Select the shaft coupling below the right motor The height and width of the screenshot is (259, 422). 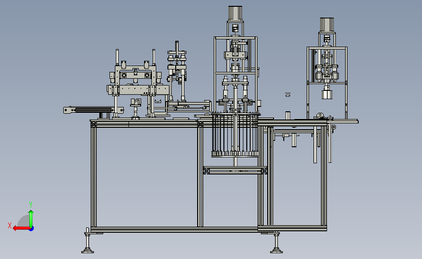[327, 39]
